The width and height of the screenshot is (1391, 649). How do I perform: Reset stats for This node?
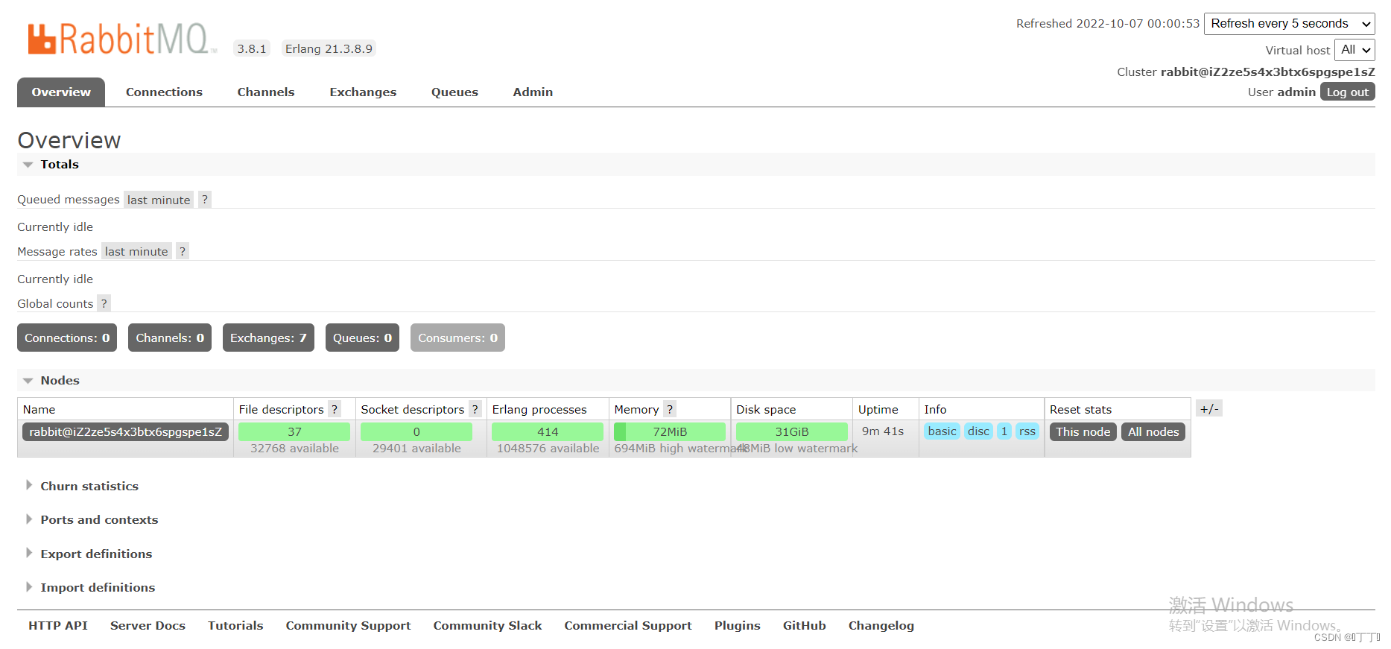tap(1083, 431)
